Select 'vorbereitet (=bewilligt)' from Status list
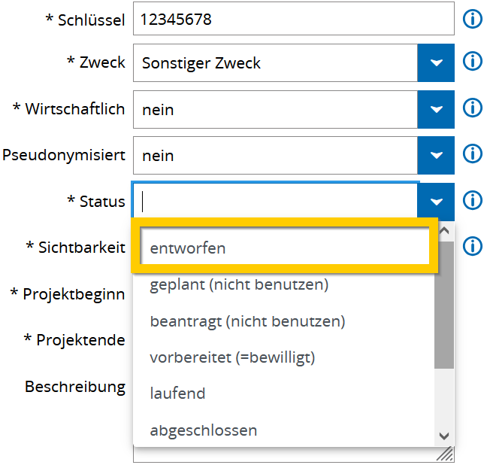 pos(284,357)
